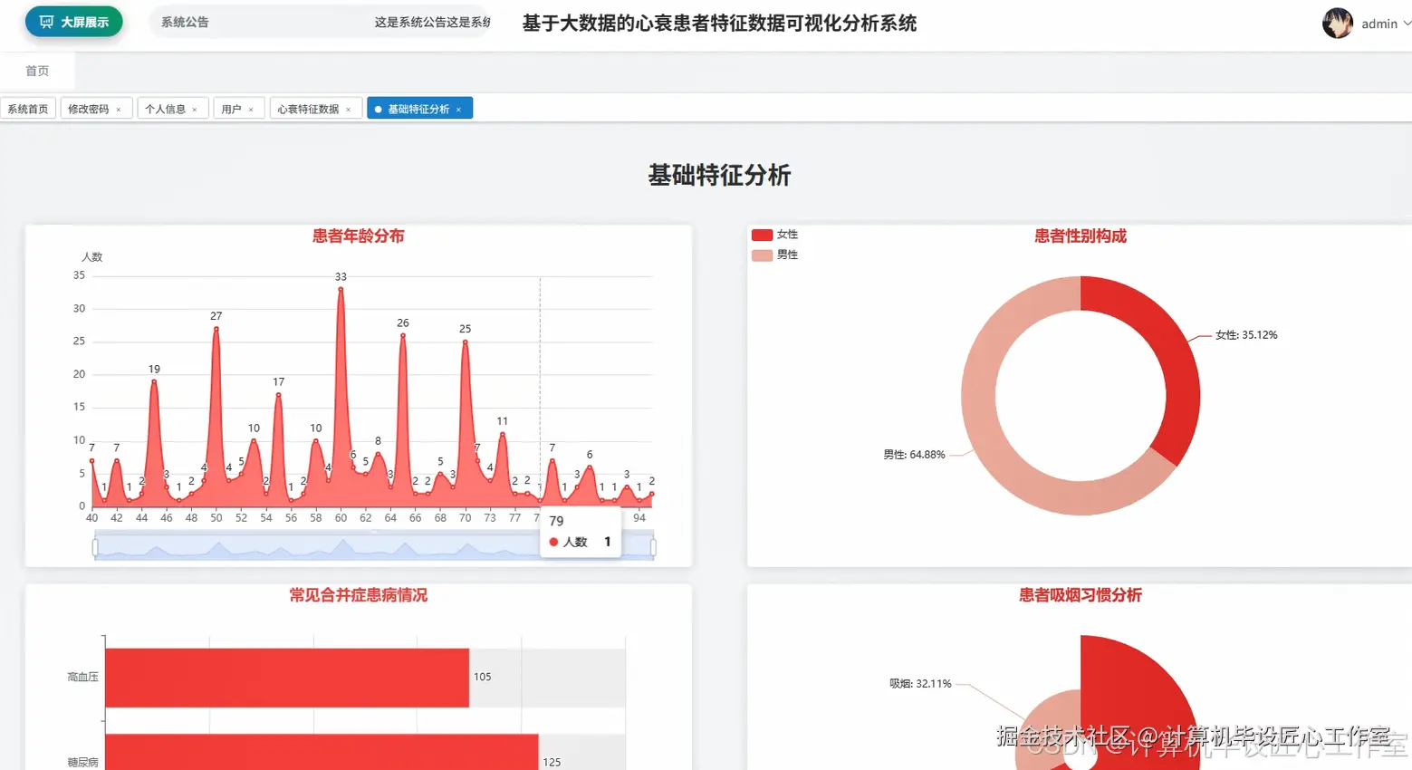The height and width of the screenshot is (770, 1412).
Task: Click the 大屏展示 button
Action: coord(73,22)
